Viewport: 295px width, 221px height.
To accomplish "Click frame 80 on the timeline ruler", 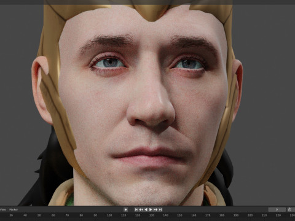I will (81, 215).
